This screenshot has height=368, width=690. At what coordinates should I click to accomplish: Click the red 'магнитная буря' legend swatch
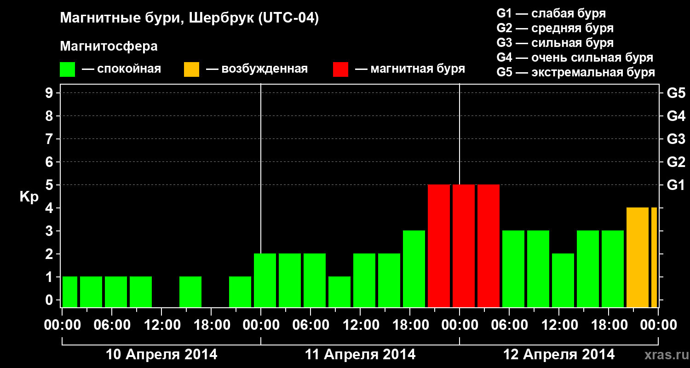[341, 69]
